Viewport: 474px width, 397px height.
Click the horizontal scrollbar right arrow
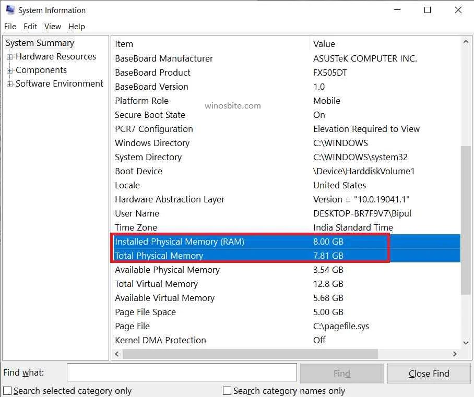tap(455, 354)
